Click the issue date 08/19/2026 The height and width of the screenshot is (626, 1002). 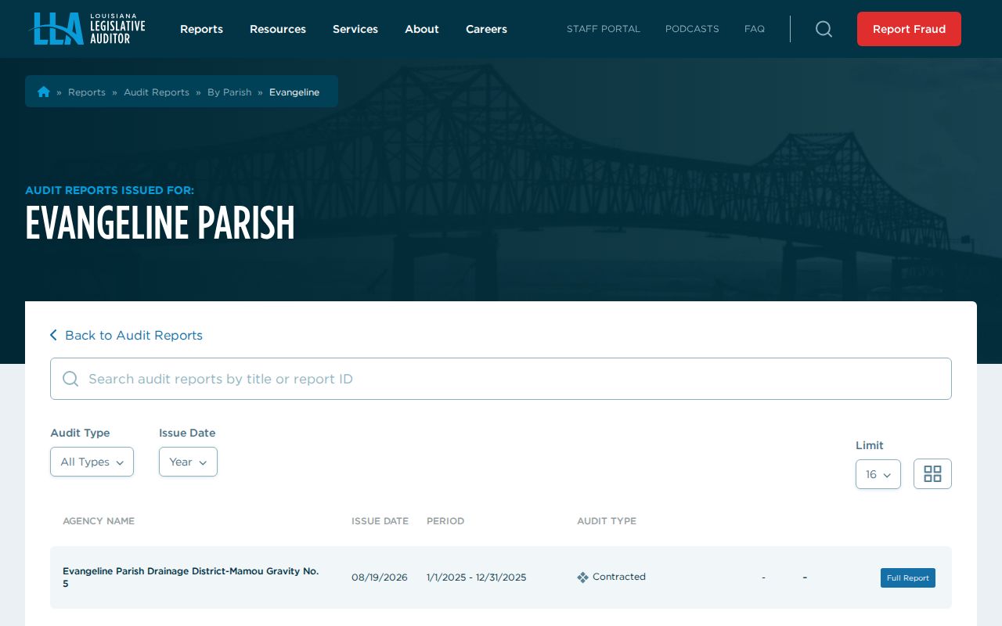coord(380,577)
